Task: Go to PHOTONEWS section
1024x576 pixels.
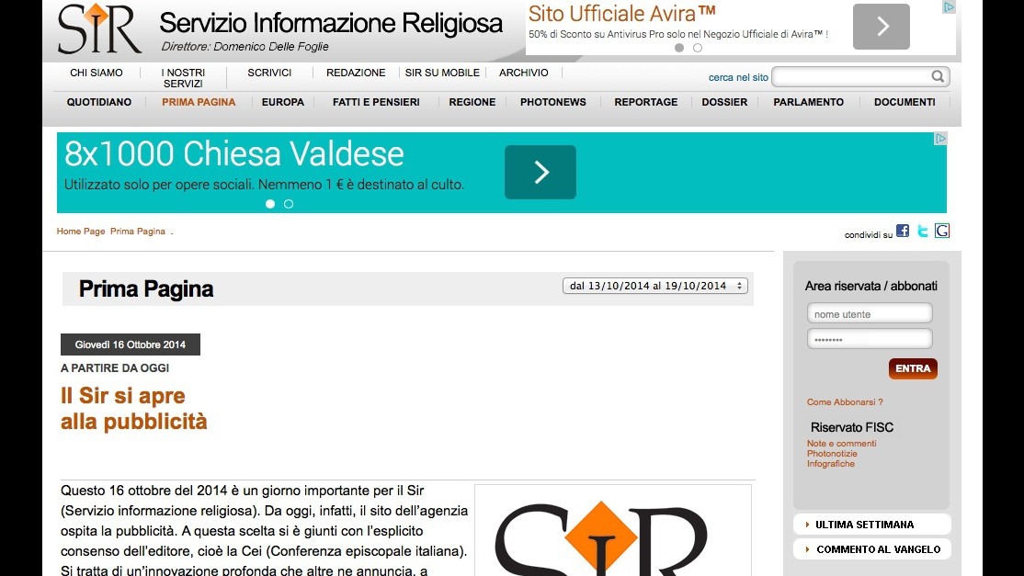Action: pos(553,102)
